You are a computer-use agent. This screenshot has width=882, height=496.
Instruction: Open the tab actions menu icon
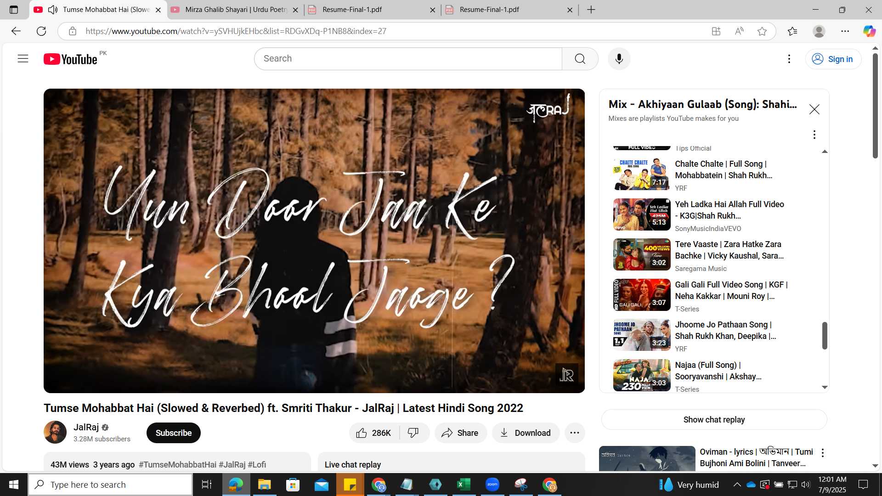14,10
